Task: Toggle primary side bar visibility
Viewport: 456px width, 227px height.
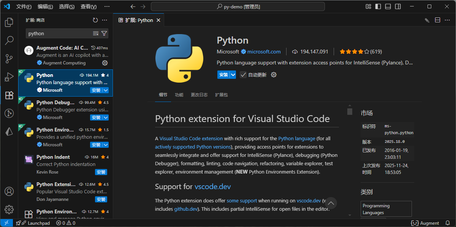Action: (x=378, y=6)
